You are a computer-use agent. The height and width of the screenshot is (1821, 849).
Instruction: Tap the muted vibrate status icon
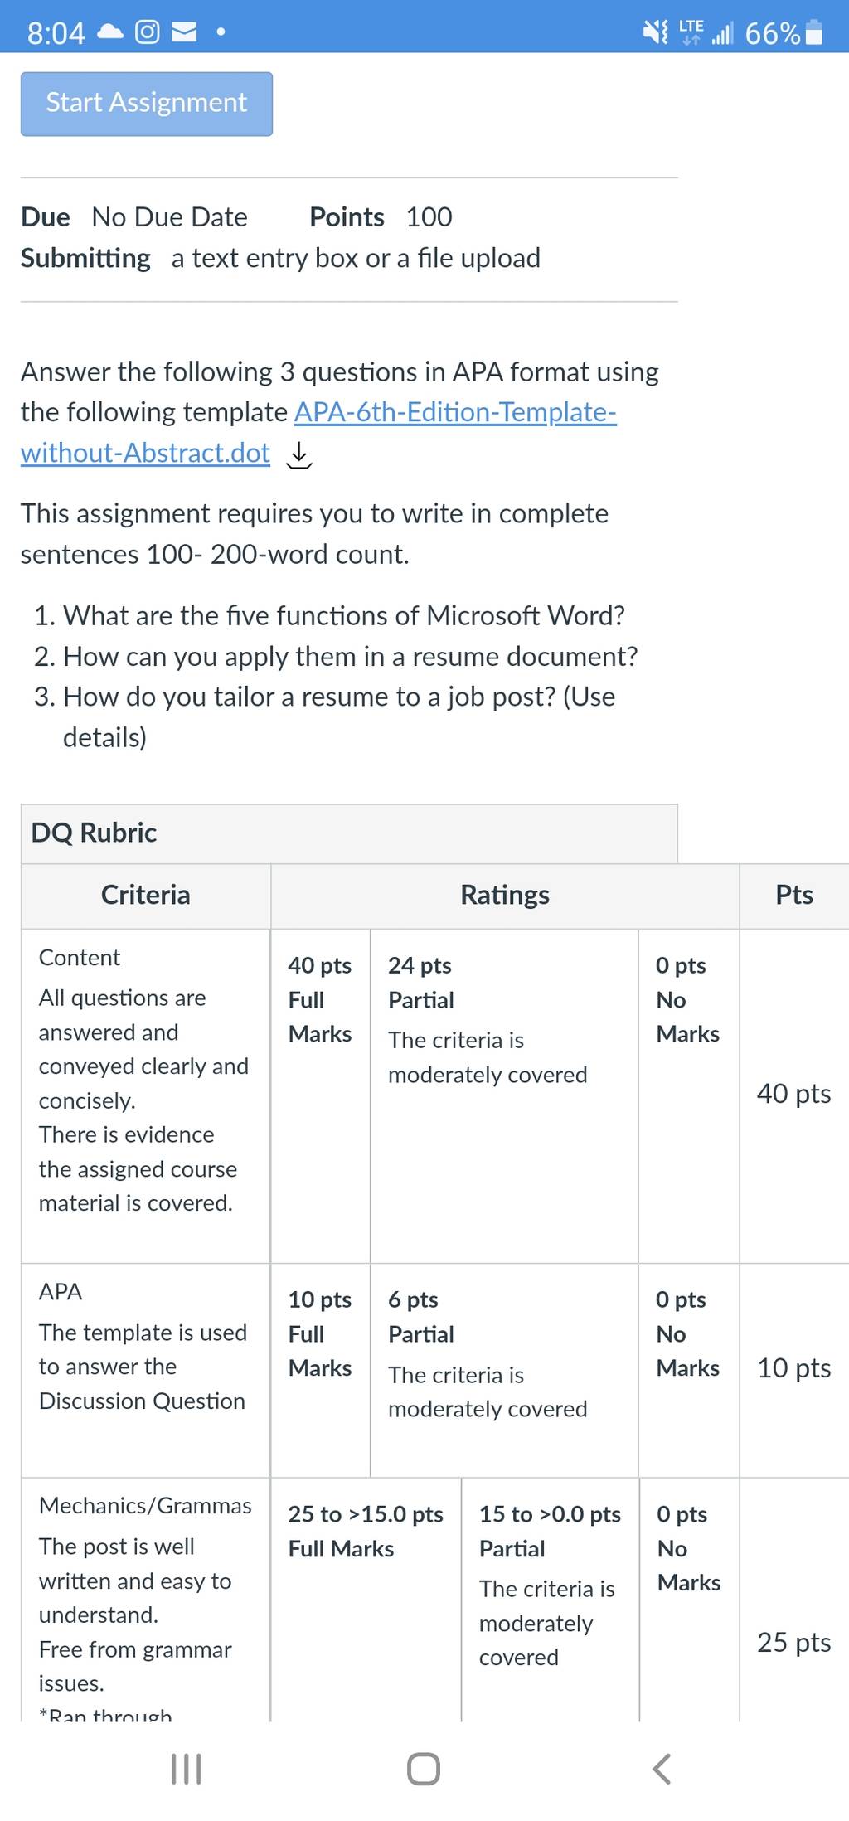656,32
